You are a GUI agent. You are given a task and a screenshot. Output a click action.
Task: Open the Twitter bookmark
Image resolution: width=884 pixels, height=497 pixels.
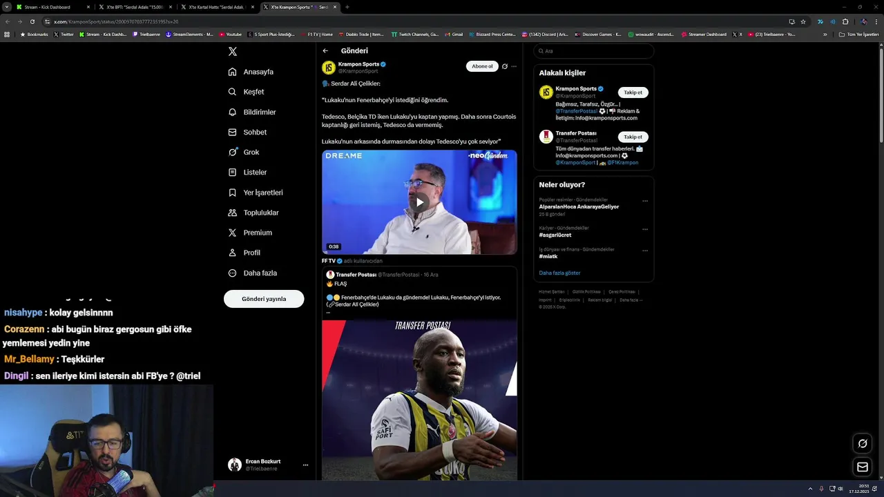tap(64, 35)
